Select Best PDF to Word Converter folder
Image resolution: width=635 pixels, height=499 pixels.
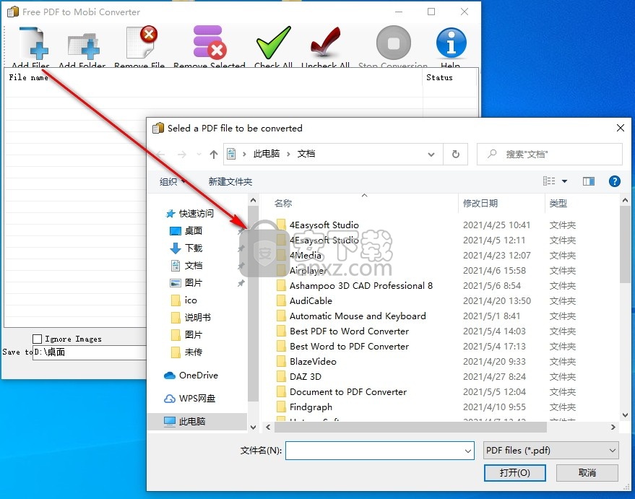349,331
